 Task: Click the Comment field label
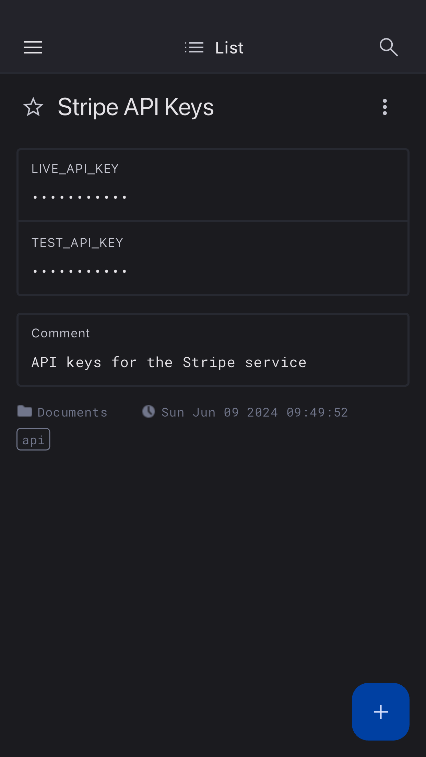point(61,333)
